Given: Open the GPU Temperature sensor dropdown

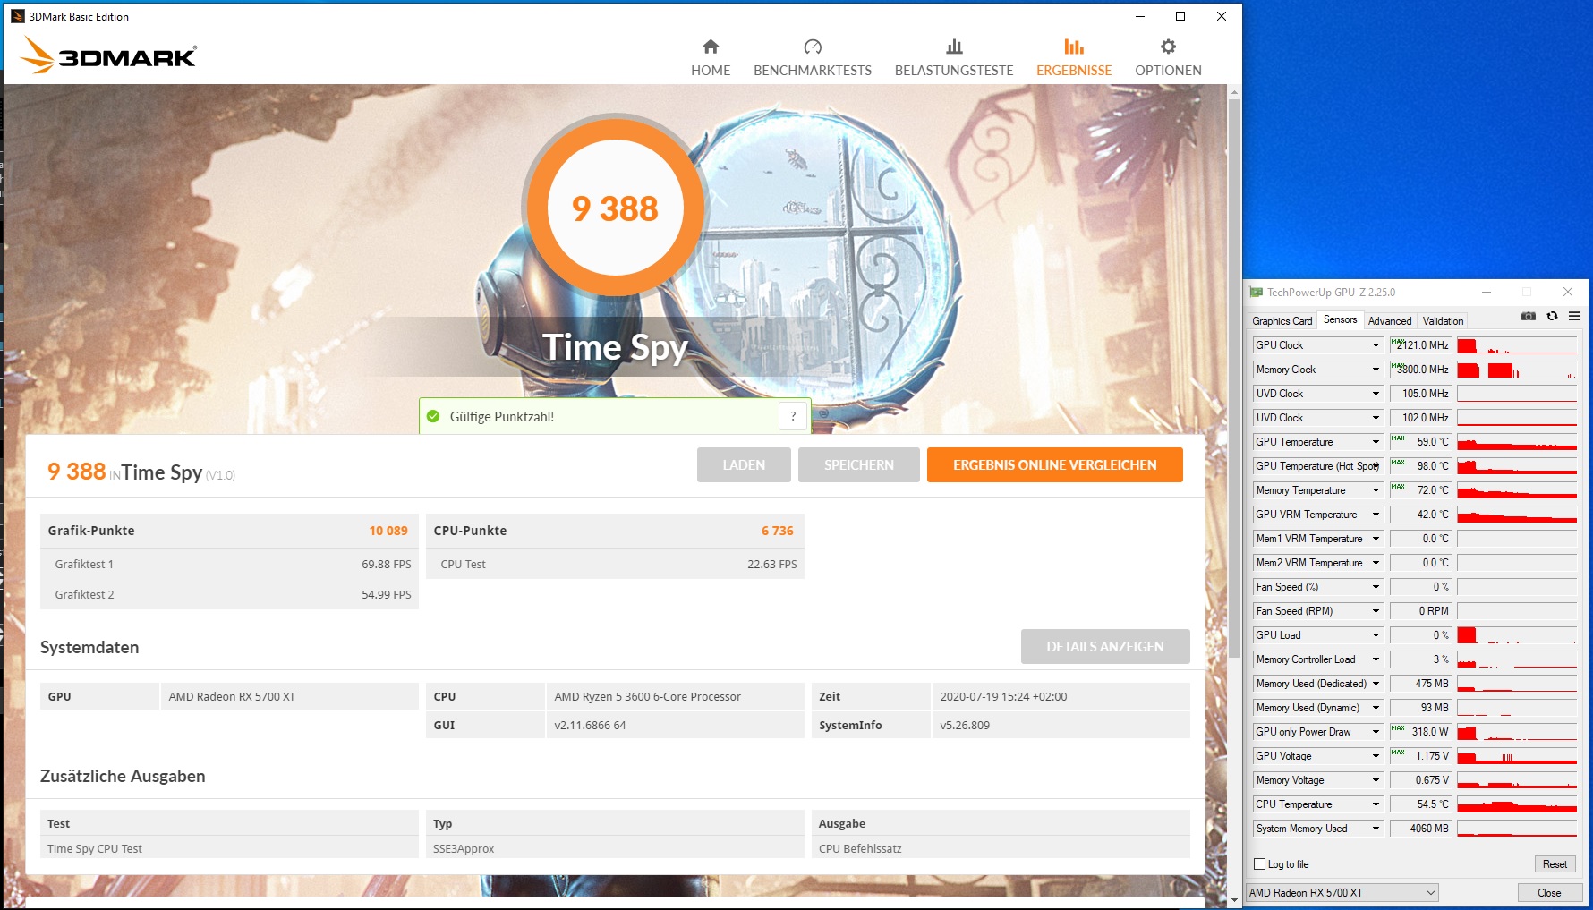Looking at the screenshot, I should pyautogui.click(x=1376, y=442).
